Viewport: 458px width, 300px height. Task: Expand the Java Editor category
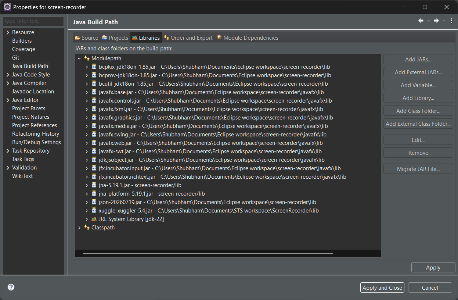coord(8,100)
